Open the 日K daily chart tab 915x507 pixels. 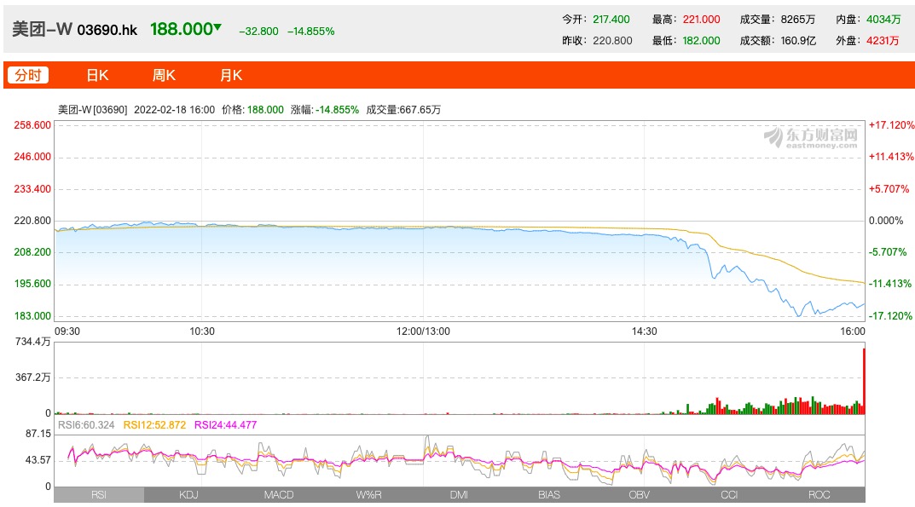[x=97, y=75]
